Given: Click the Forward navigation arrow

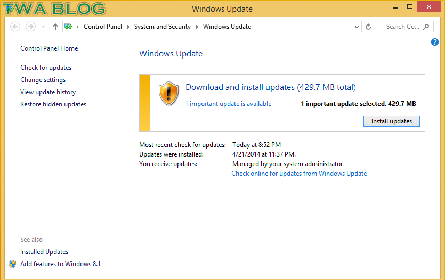Looking at the screenshot, I should 30,27.
